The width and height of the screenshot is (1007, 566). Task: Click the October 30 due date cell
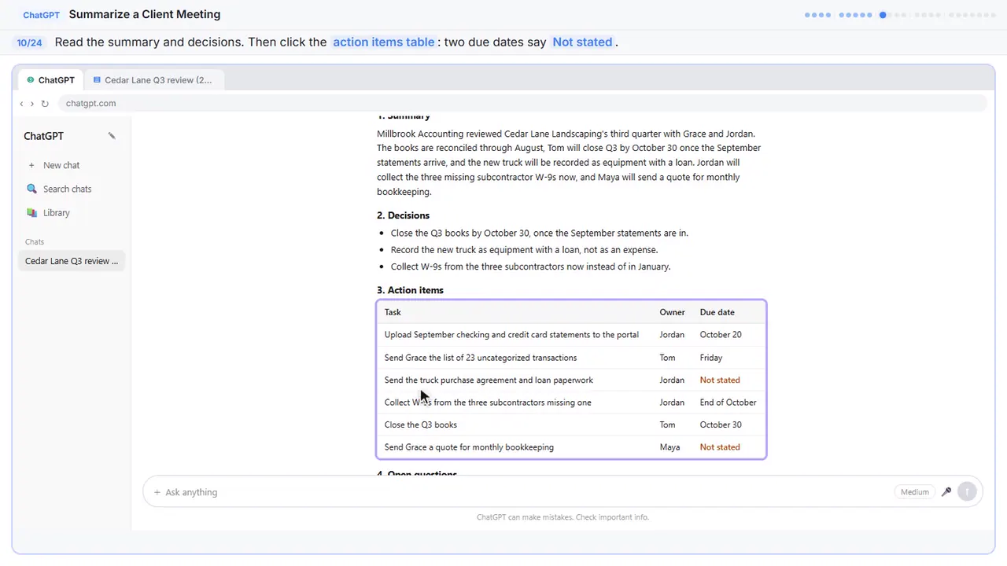721,425
